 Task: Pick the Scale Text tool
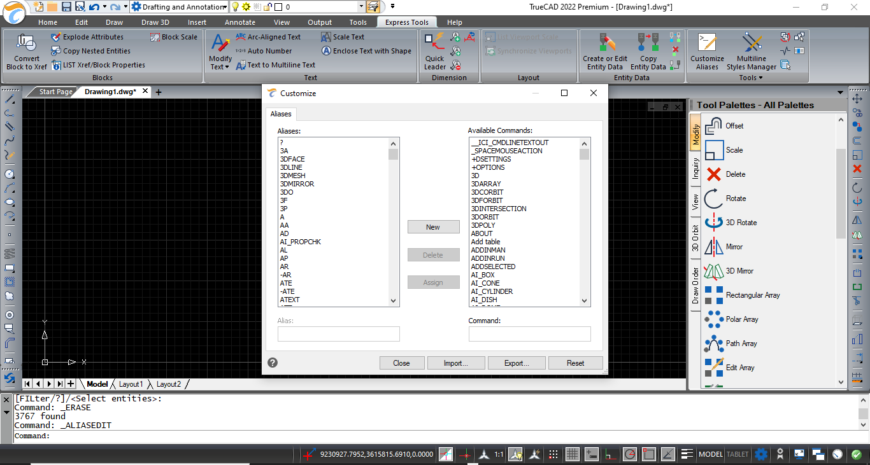pyautogui.click(x=343, y=37)
